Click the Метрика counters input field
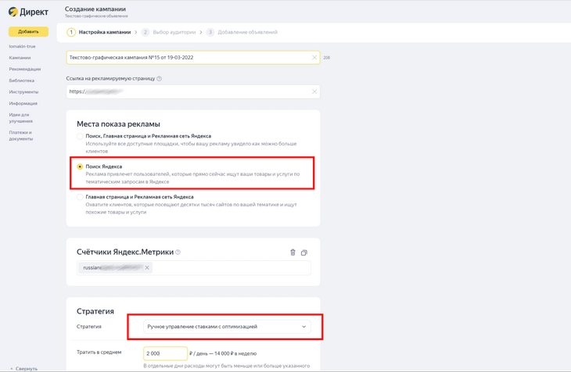This screenshot has height=372, width=571. coord(194,268)
